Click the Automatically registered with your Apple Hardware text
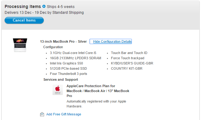The image size is (201, 120). (96, 104)
